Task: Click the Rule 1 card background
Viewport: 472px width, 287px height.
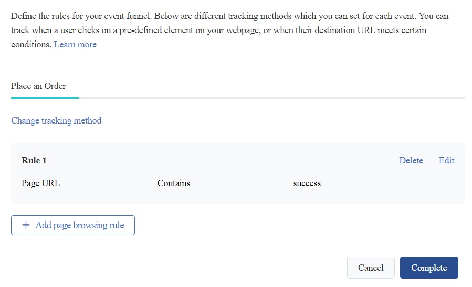Action: [237, 174]
